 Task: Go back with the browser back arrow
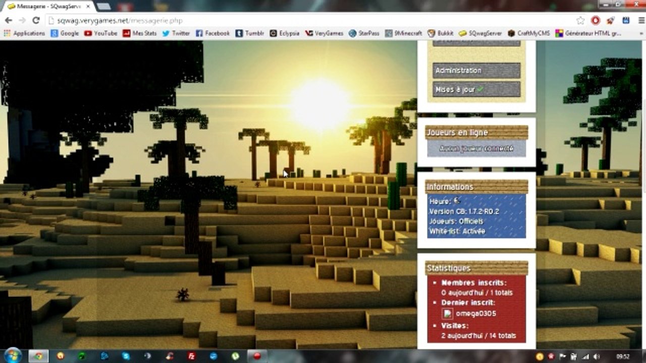pyautogui.click(x=9, y=21)
